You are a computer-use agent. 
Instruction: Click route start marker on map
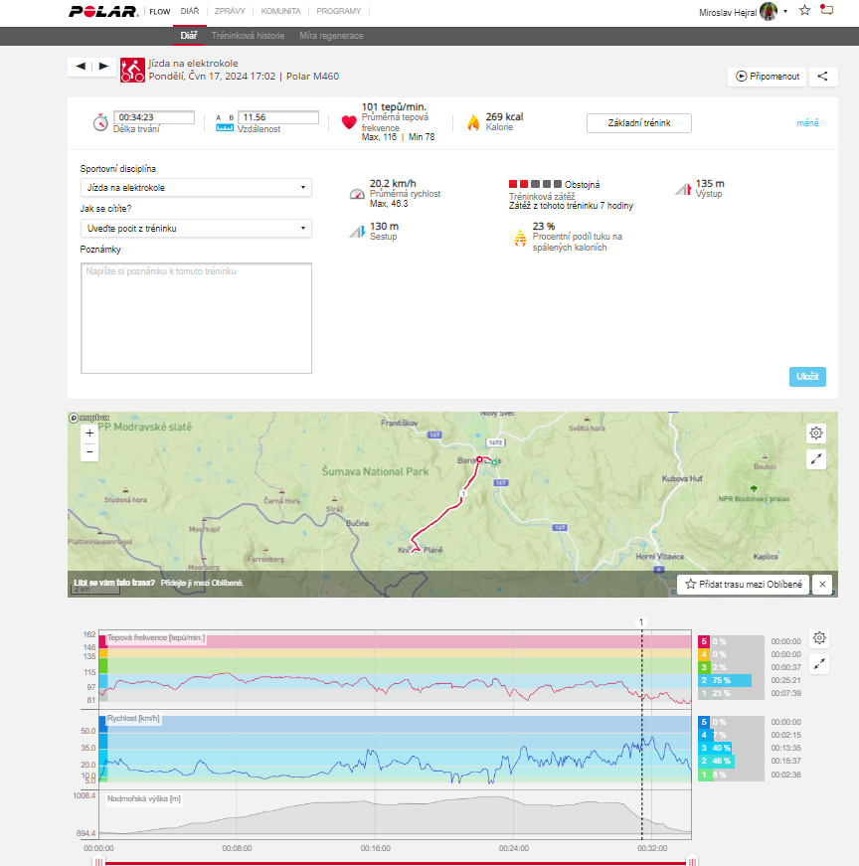coord(494,462)
